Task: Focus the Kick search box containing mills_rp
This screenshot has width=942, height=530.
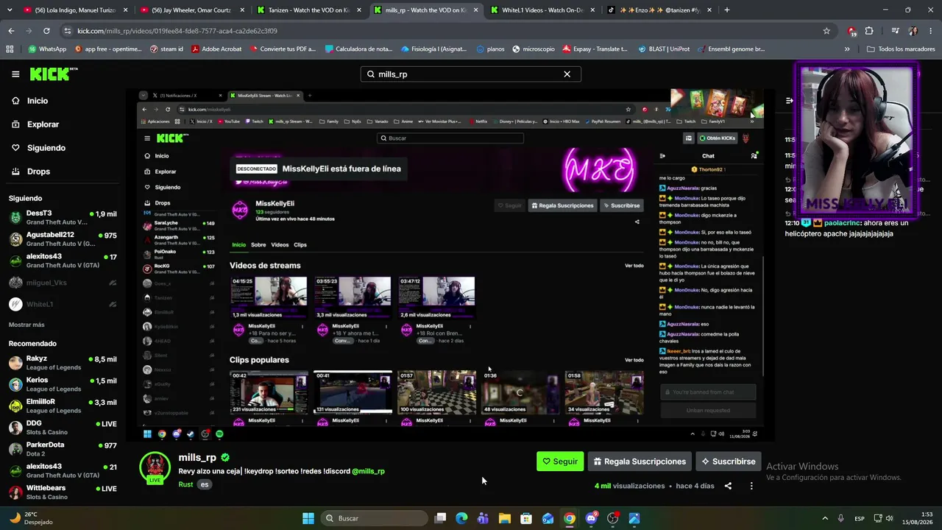Action: pyautogui.click(x=471, y=74)
